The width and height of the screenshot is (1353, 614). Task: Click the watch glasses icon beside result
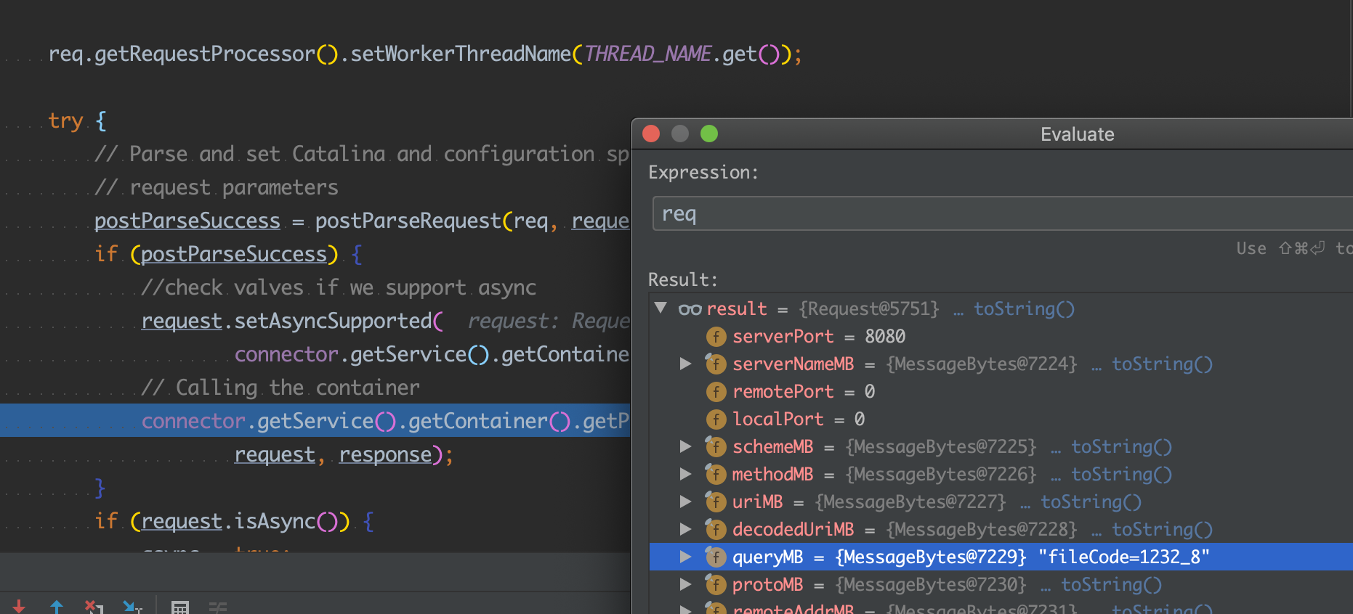(690, 310)
